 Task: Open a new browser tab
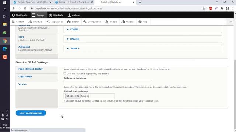[x=140, y=2]
